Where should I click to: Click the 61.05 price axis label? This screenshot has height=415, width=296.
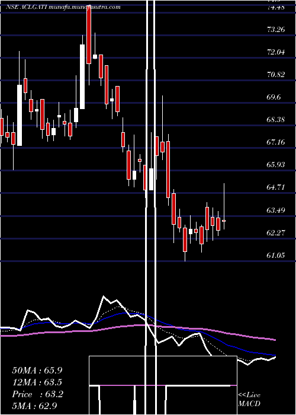pos(276,256)
